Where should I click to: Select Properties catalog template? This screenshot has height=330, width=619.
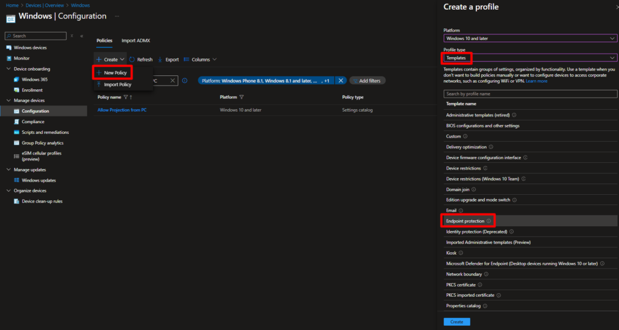pos(530,306)
